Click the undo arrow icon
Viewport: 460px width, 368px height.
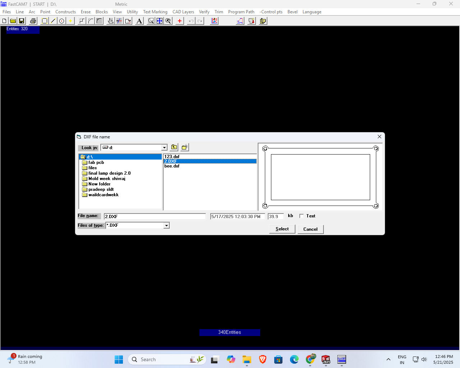point(191,21)
